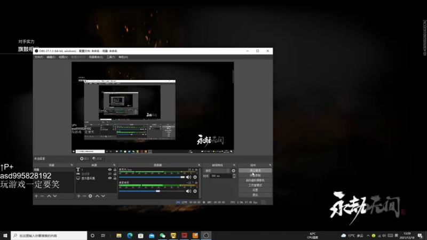Click the Start Recording button
The height and width of the screenshot is (240, 427).
(255, 175)
